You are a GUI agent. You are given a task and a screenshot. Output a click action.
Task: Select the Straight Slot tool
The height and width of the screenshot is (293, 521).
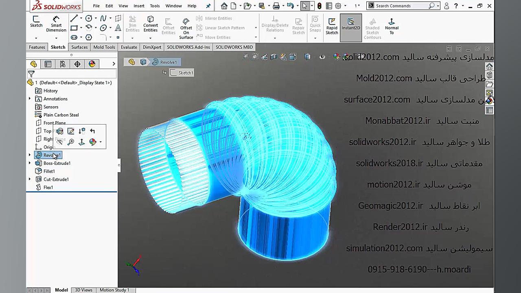(x=74, y=37)
